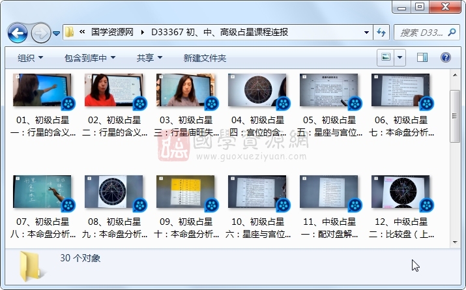Select video thumbnail 12、中级占星二
Image resolution: width=466 pixels, height=290 pixels.
[x=400, y=192]
